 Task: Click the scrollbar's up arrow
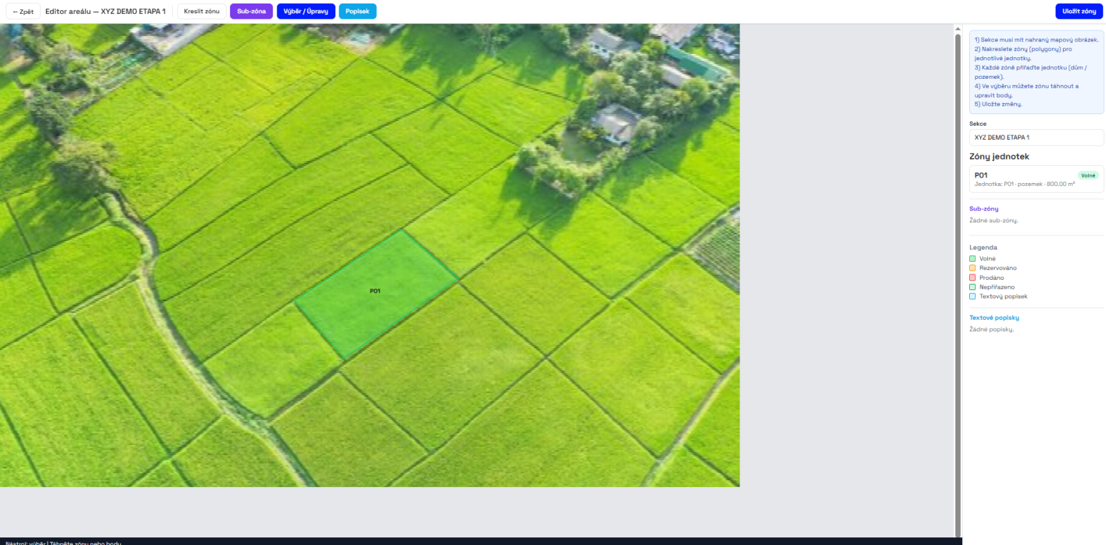(958, 29)
